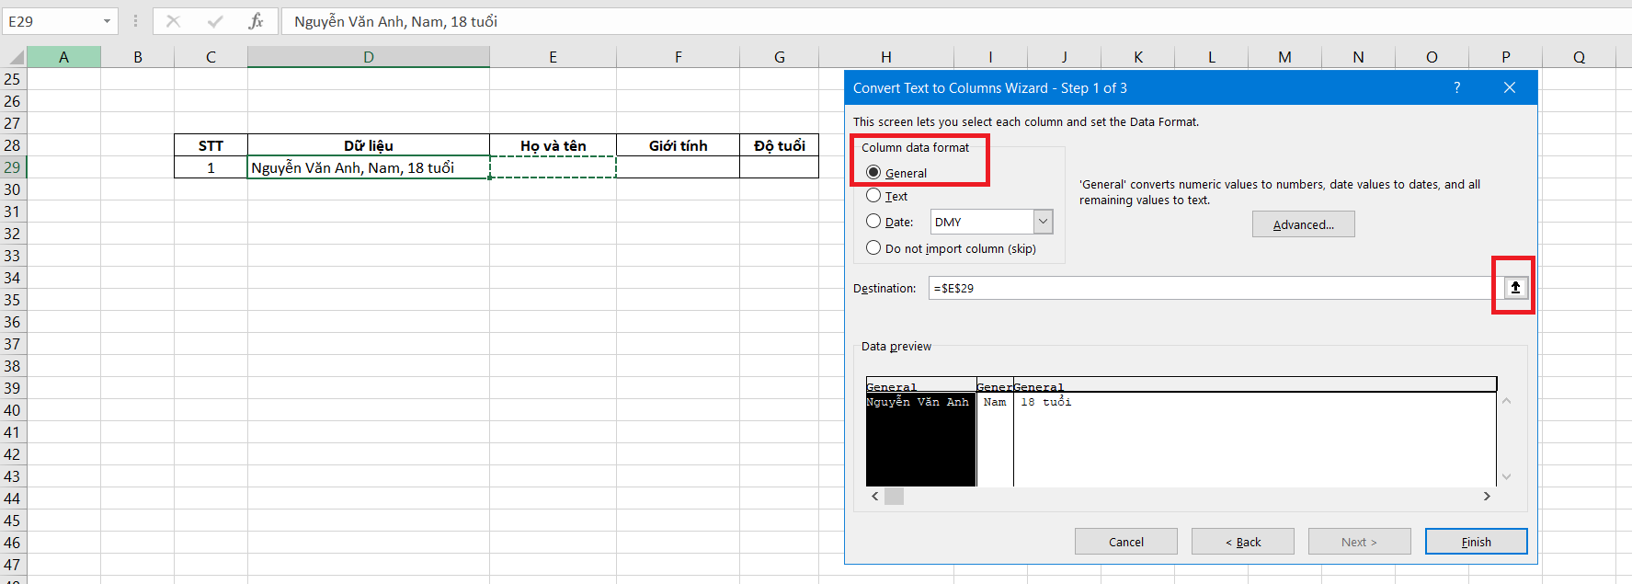Click empty cell under 'Giới tính'

point(678,167)
